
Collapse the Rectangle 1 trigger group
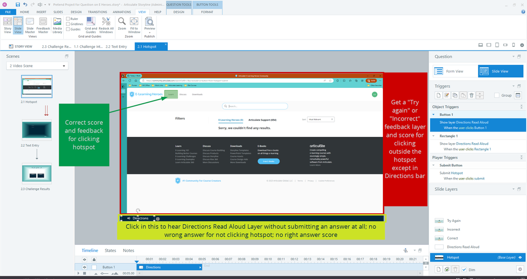pyautogui.click(x=433, y=136)
